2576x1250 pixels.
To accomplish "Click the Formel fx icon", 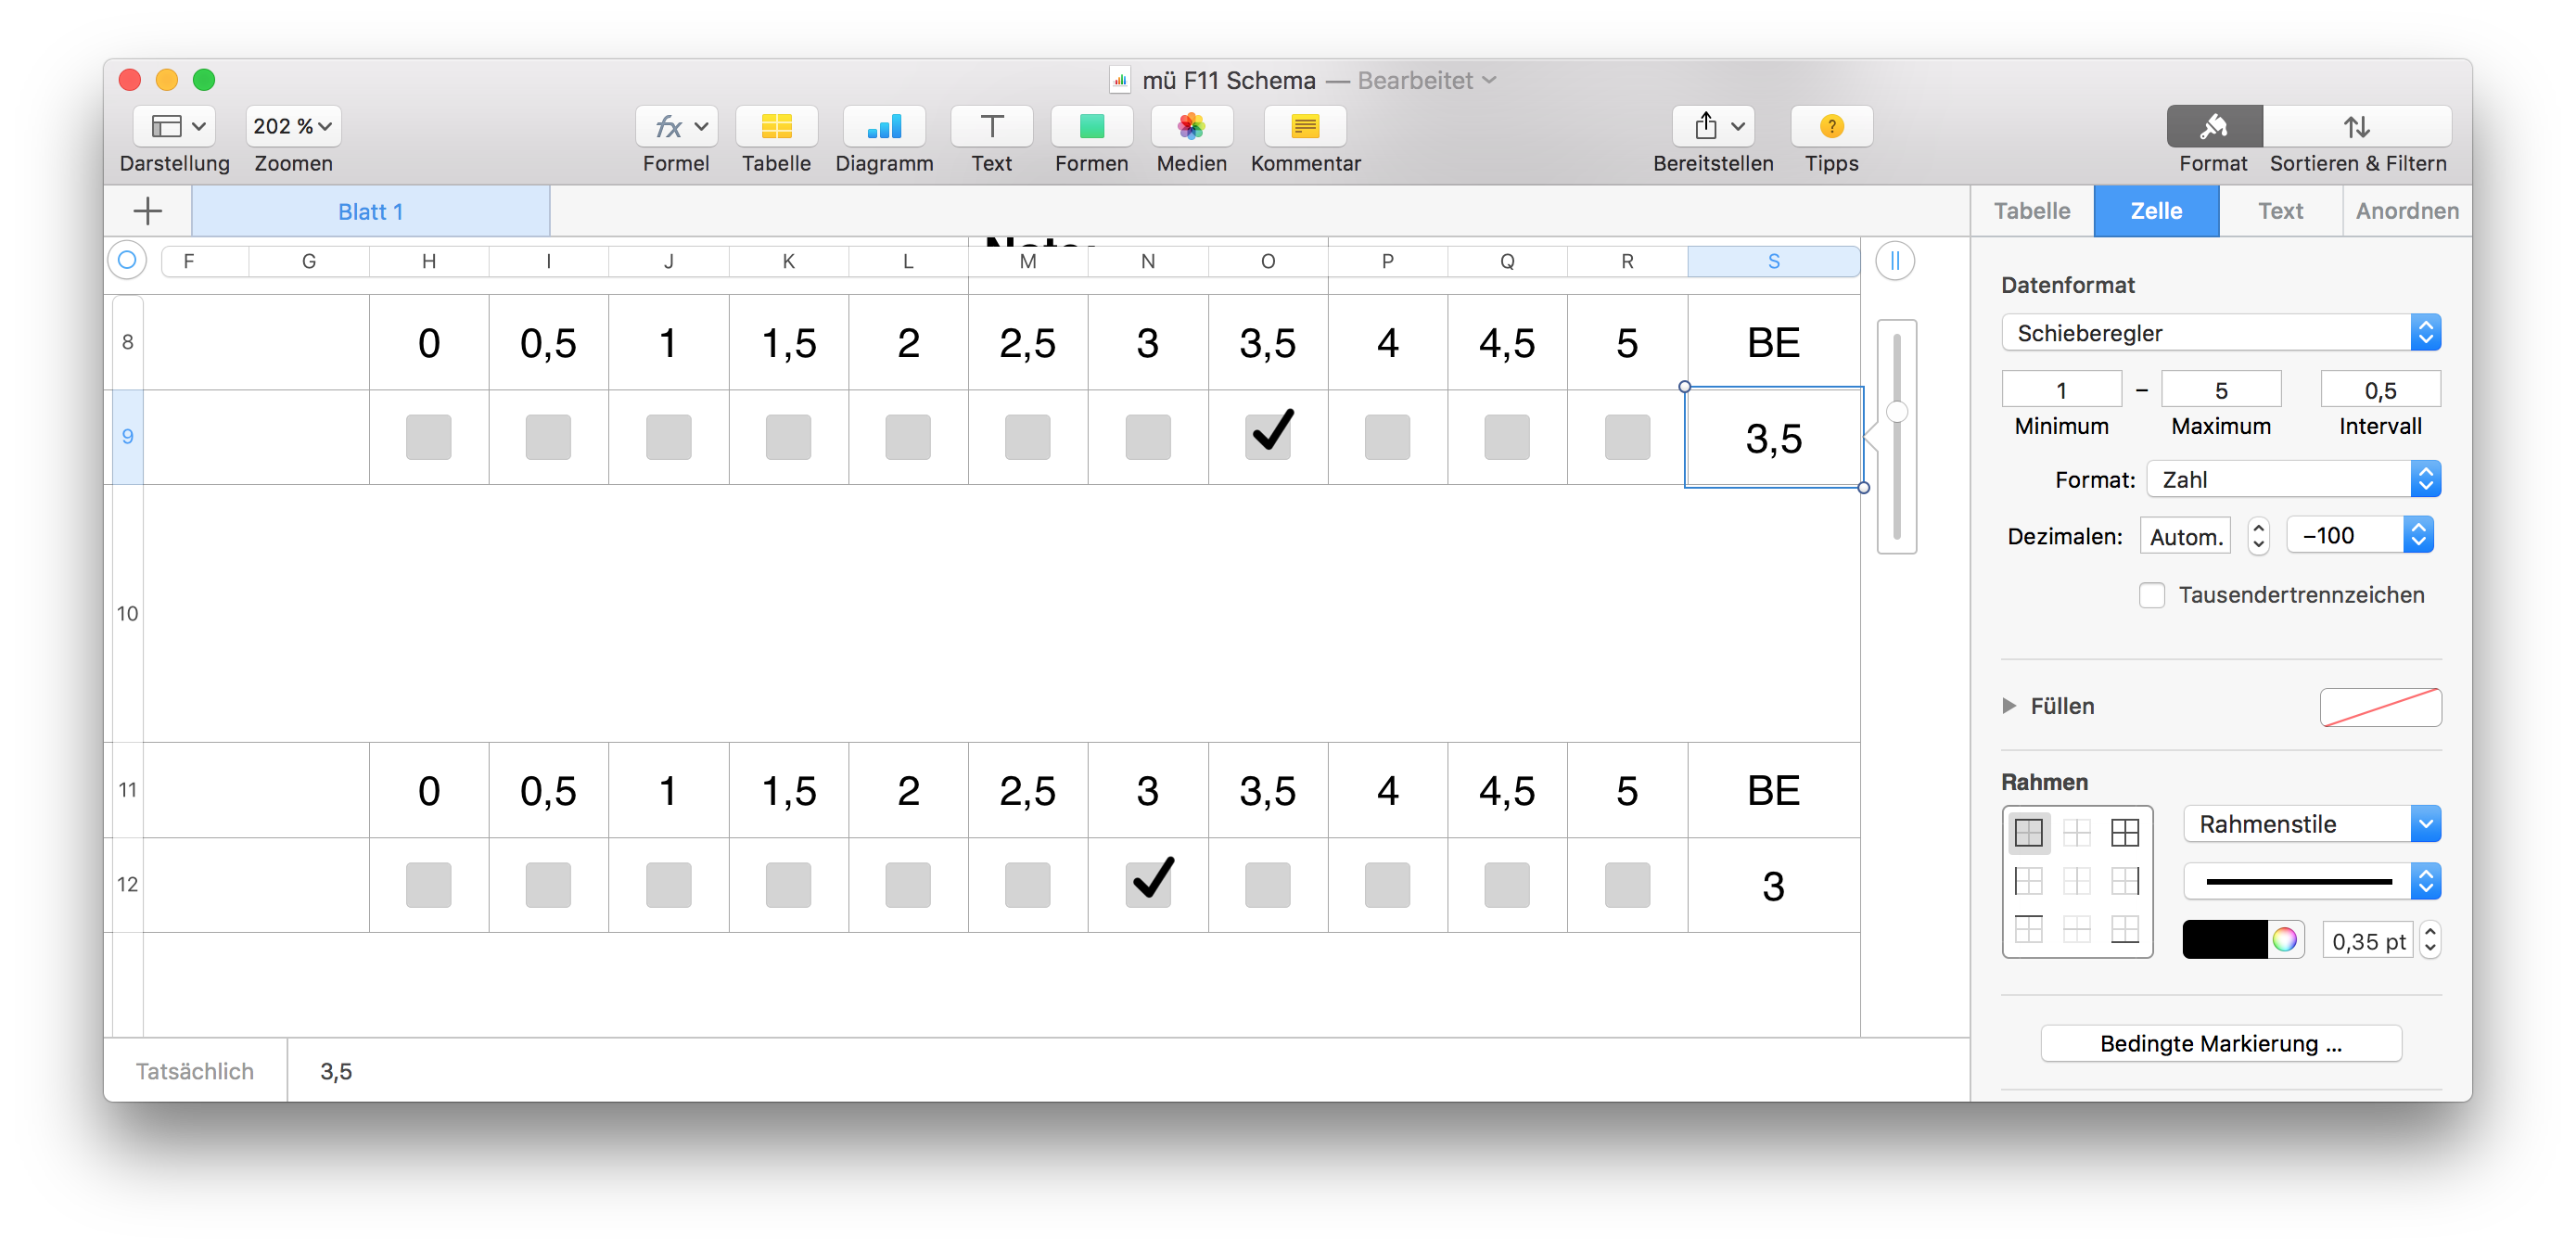I will tap(677, 126).
